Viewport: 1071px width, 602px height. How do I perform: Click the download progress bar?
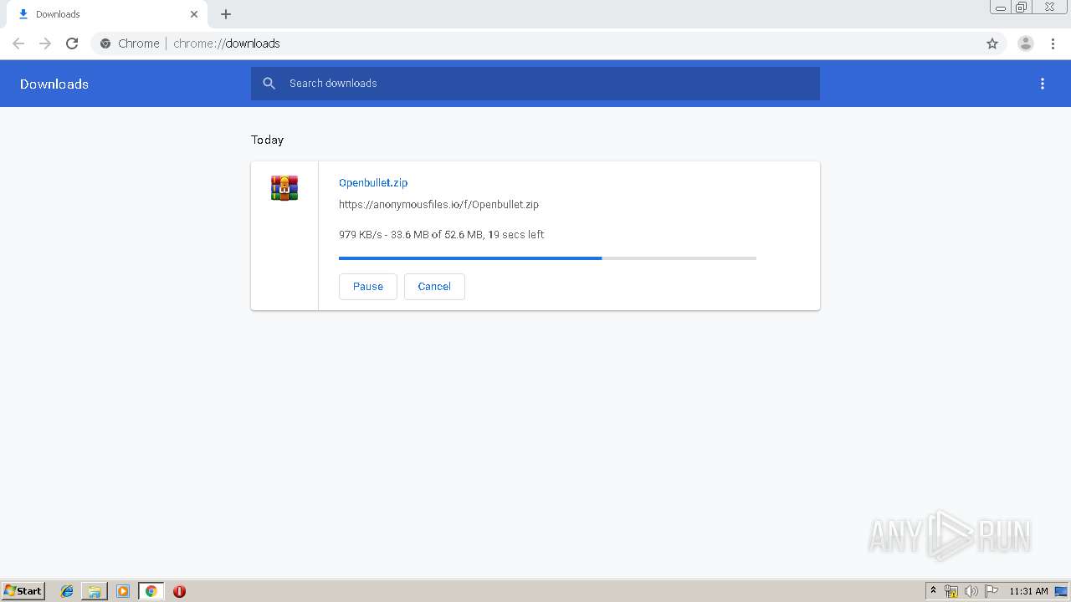pyautogui.click(x=547, y=258)
